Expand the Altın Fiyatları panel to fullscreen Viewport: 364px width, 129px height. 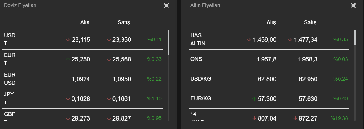[x=353, y=5]
